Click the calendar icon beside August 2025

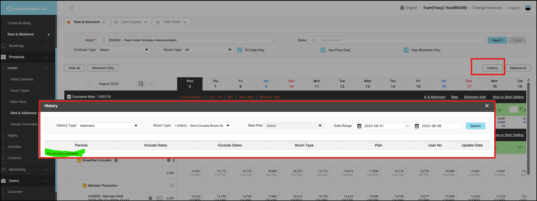(141, 84)
